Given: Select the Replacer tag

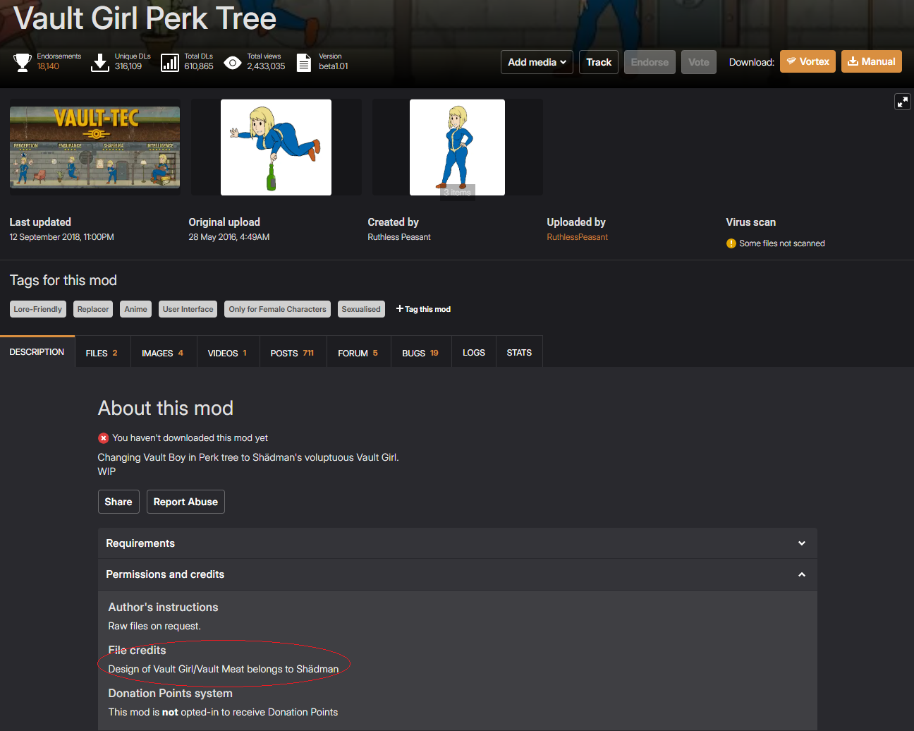Looking at the screenshot, I should pos(93,309).
